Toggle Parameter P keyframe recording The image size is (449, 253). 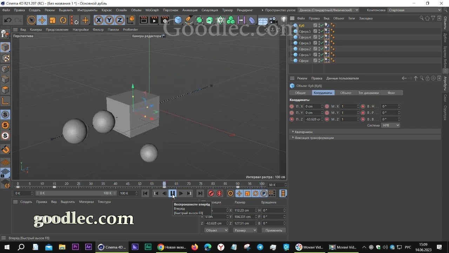click(264, 193)
